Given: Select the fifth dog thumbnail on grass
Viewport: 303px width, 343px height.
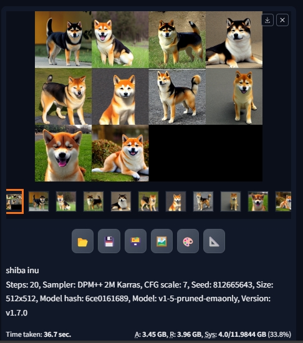Looking at the screenshot, I should [x=148, y=201].
